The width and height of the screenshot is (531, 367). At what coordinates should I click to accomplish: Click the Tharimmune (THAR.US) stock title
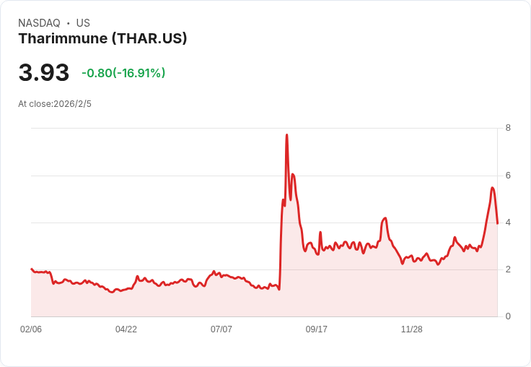[x=102, y=38]
